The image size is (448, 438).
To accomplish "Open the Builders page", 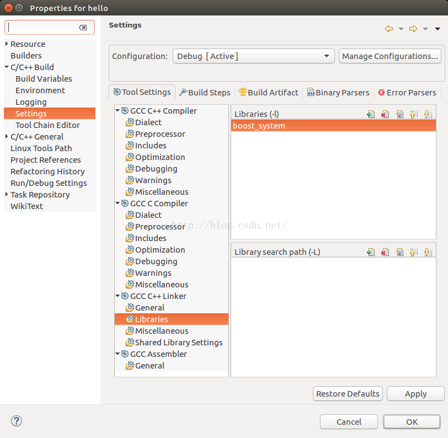I will tap(26, 55).
